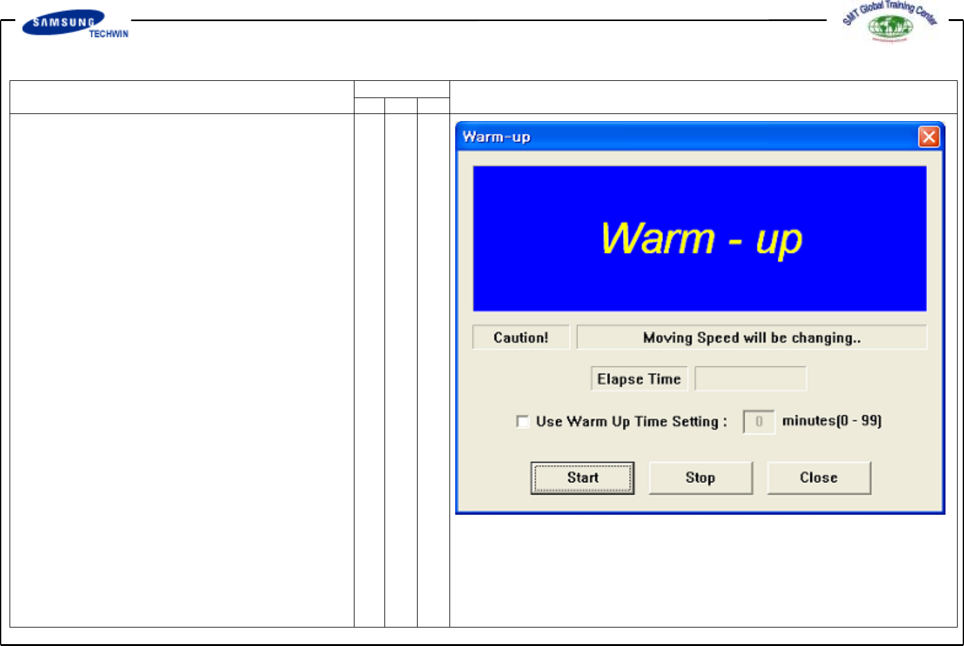Stop the warm-up process
The height and width of the screenshot is (646, 964).
point(701,478)
